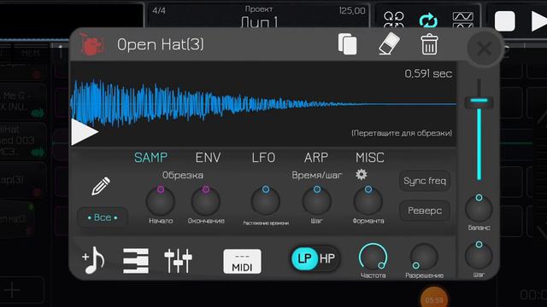
Task: Click the Разрешение filter knob
Action: click(424, 257)
